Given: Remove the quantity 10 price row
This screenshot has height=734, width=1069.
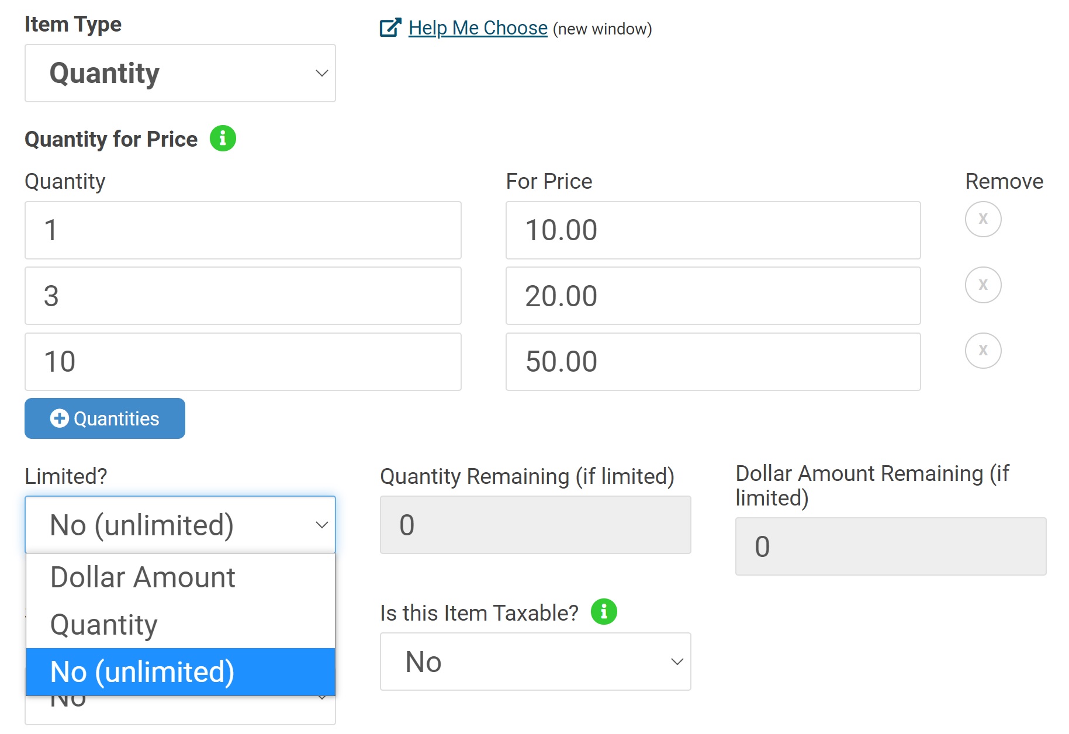Looking at the screenshot, I should tap(982, 351).
